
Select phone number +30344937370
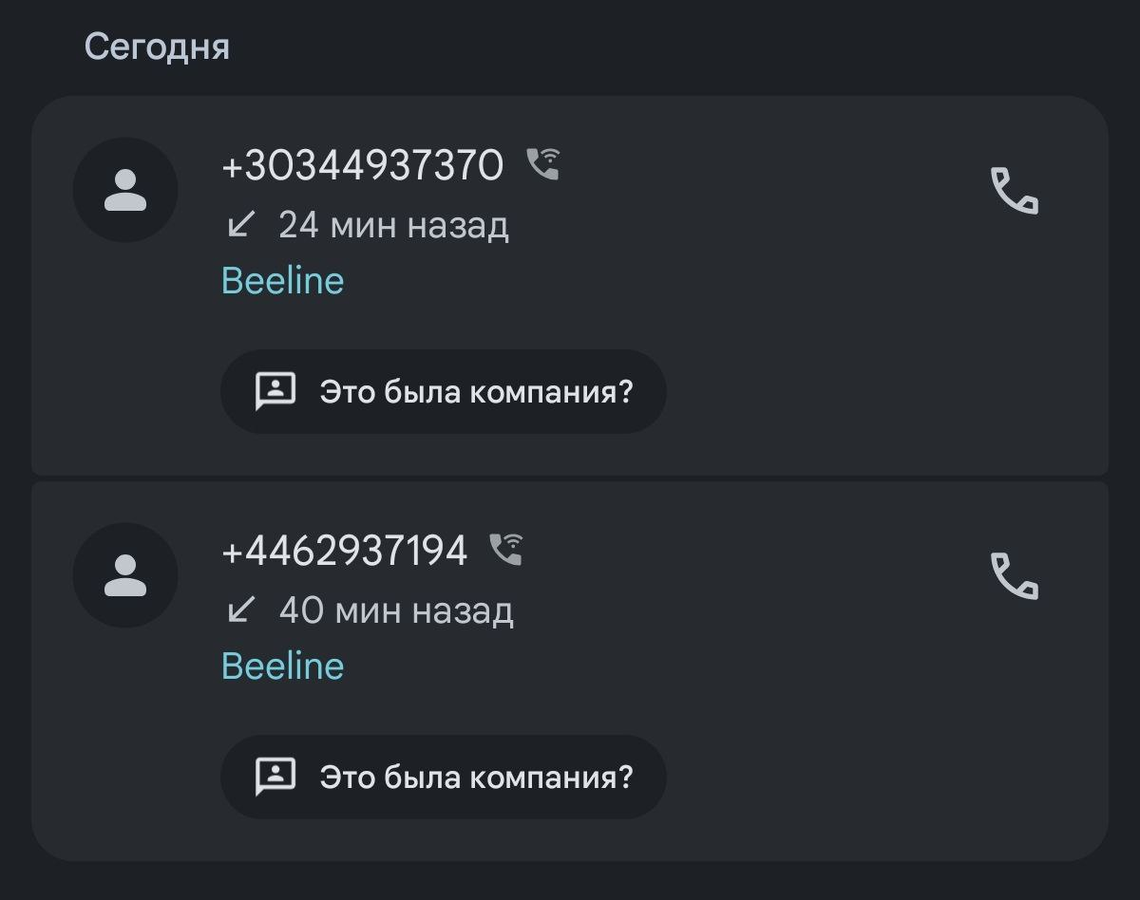(362, 166)
